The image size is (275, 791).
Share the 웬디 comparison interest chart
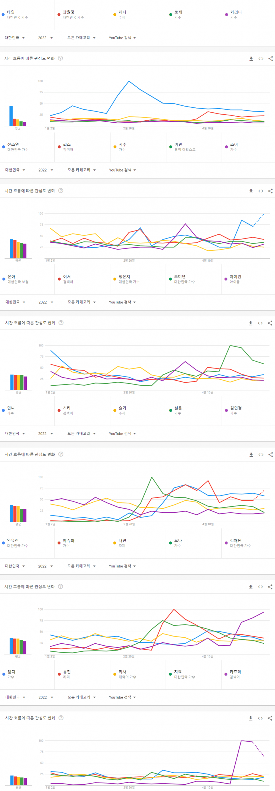(270, 718)
